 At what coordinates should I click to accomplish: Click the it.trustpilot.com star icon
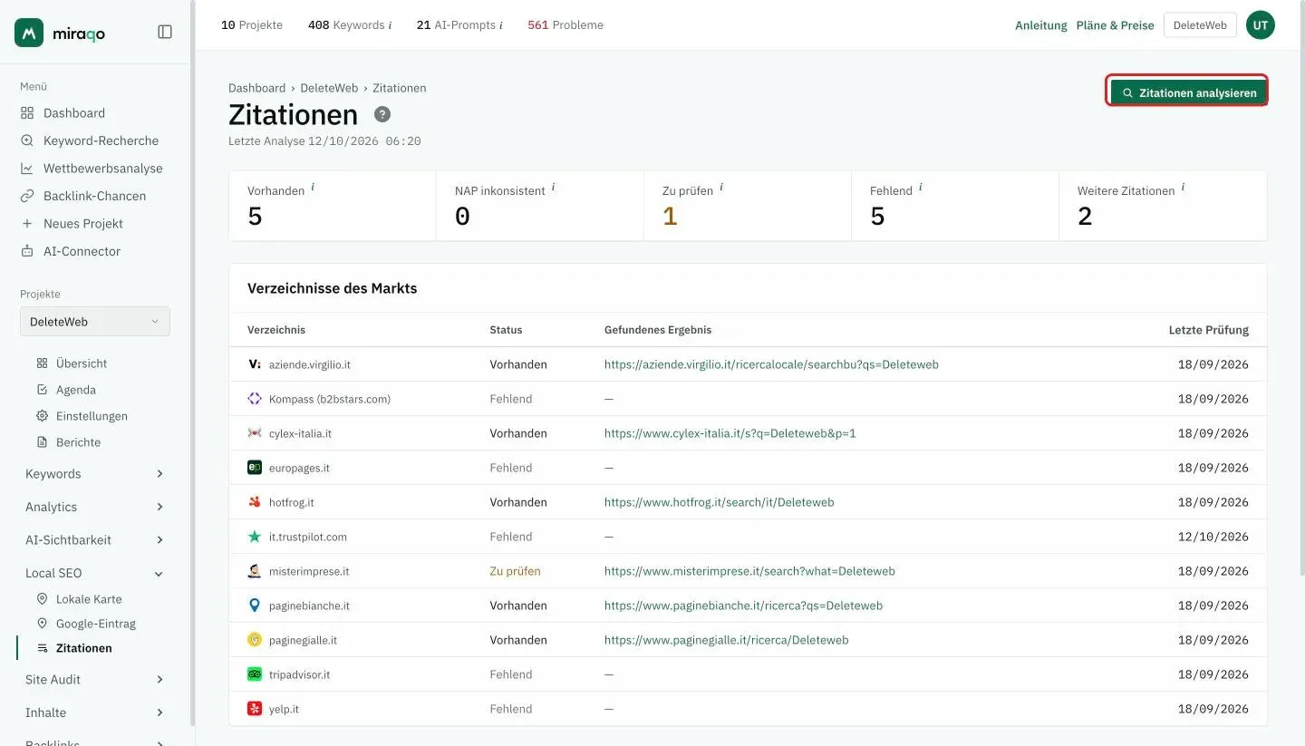click(255, 537)
